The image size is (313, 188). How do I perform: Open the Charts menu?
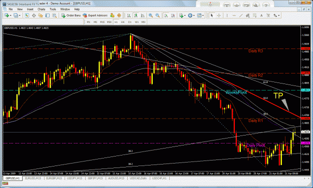tap(42, 9)
